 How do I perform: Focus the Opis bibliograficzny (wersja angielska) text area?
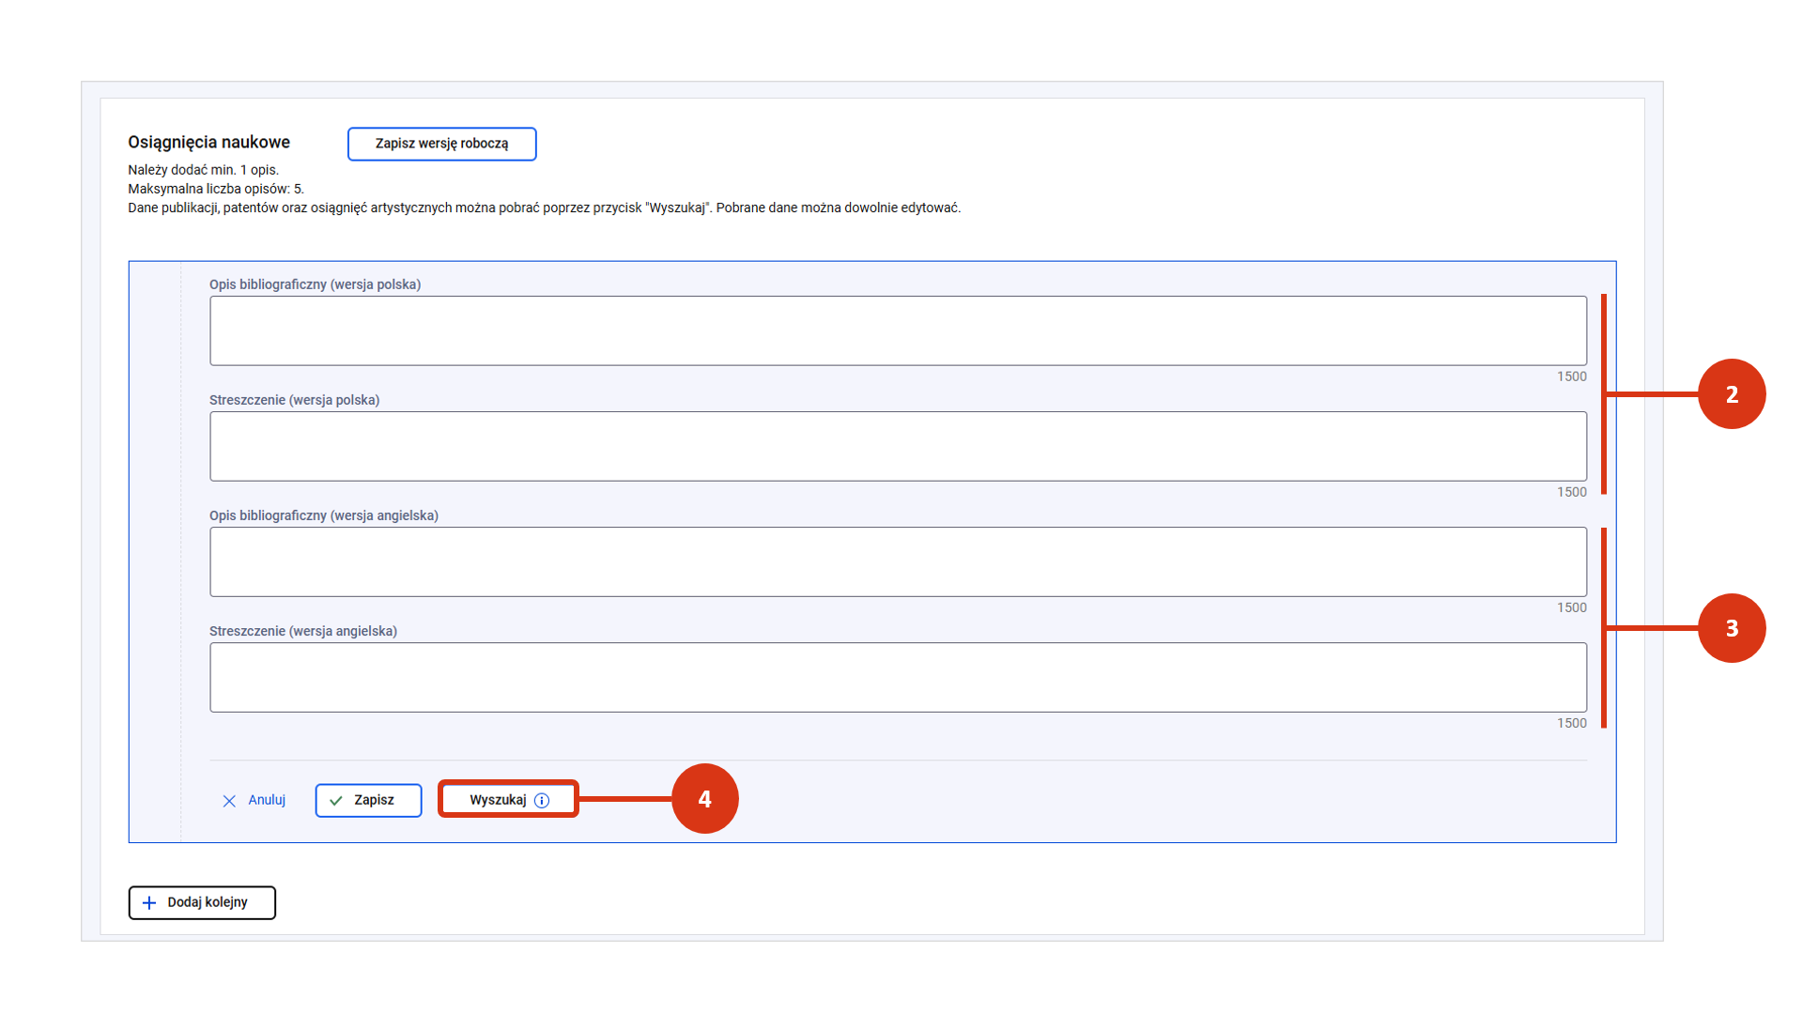pos(897,561)
